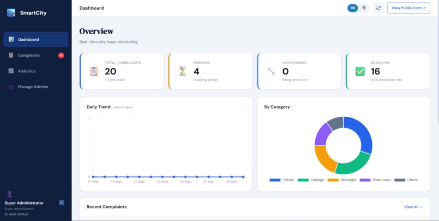This screenshot has width=439, height=221.
Task: Click the purple Water Issue donut segment
Action: click(322, 134)
